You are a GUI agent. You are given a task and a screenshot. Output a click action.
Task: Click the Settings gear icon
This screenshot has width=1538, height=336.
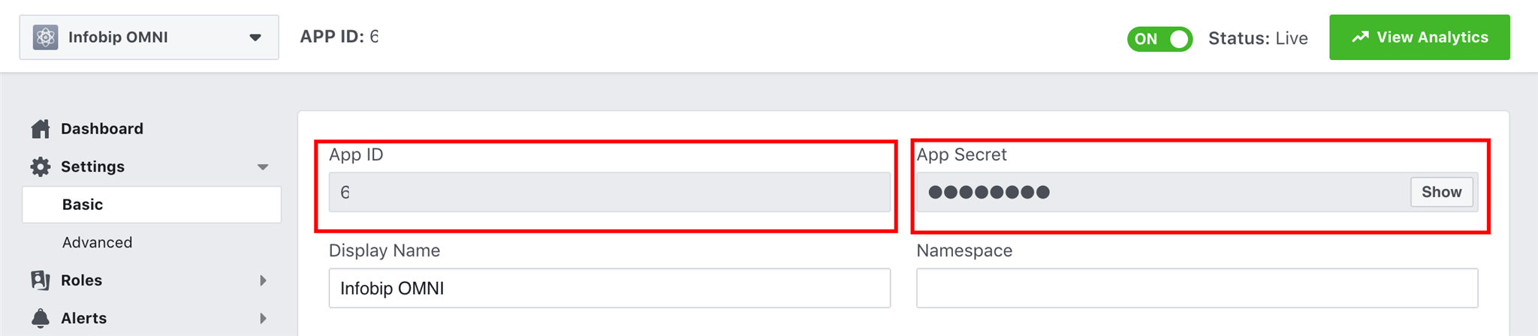41,166
